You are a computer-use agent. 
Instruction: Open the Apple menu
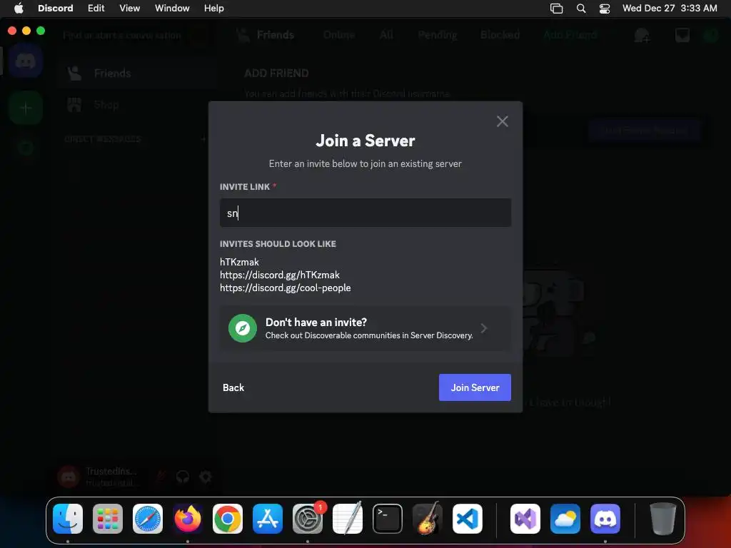19,8
